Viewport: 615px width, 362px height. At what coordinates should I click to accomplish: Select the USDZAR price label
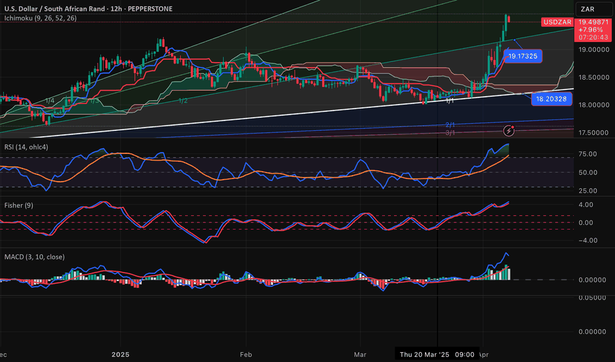tap(556, 22)
